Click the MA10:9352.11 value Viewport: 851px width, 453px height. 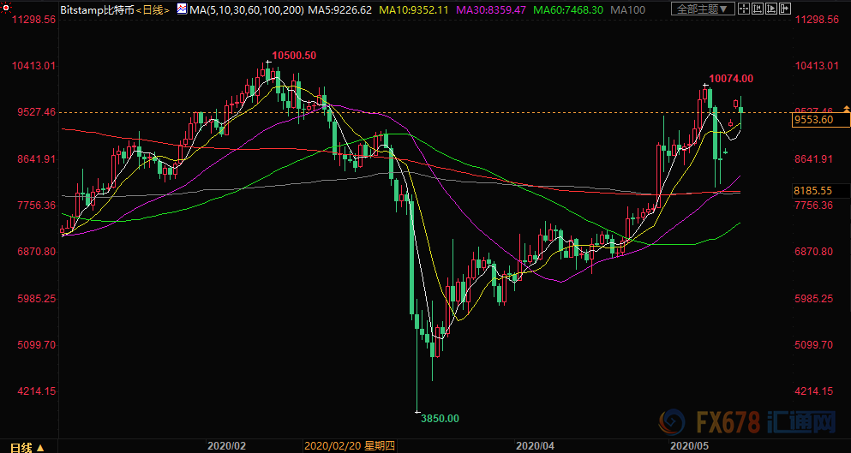pos(416,9)
